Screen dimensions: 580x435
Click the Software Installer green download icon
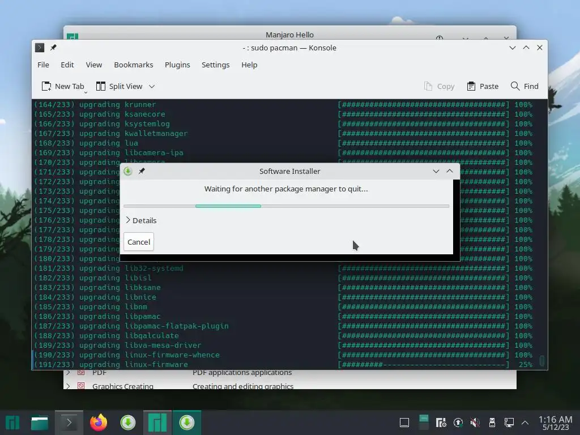128,171
